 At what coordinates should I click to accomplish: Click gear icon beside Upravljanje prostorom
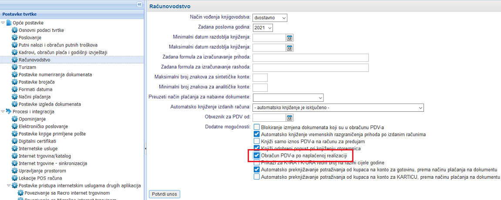[x=15, y=171]
